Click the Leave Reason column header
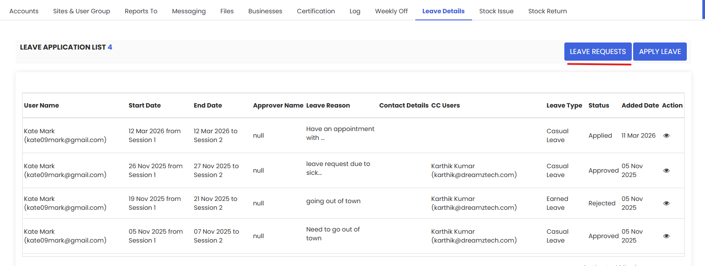705x266 pixels. [328, 105]
